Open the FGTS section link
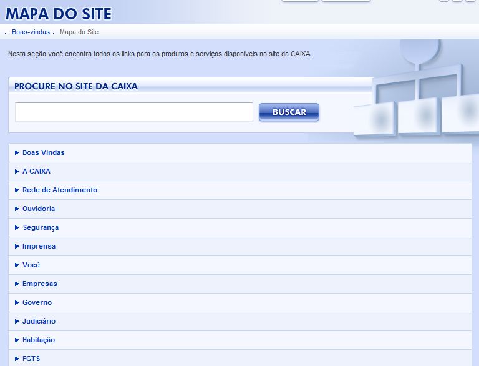 click(x=31, y=359)
